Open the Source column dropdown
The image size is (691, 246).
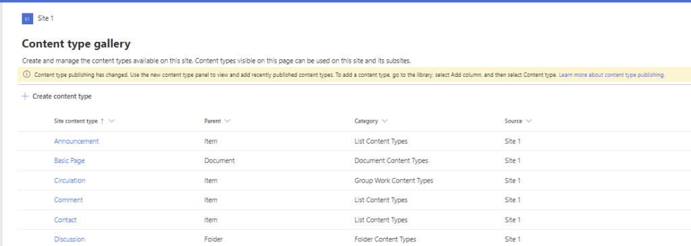click(528, 121)
